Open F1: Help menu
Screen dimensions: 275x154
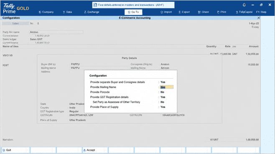click(x=261, y=12)
